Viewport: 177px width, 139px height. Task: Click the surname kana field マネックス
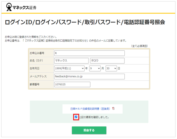click(71, 61)
